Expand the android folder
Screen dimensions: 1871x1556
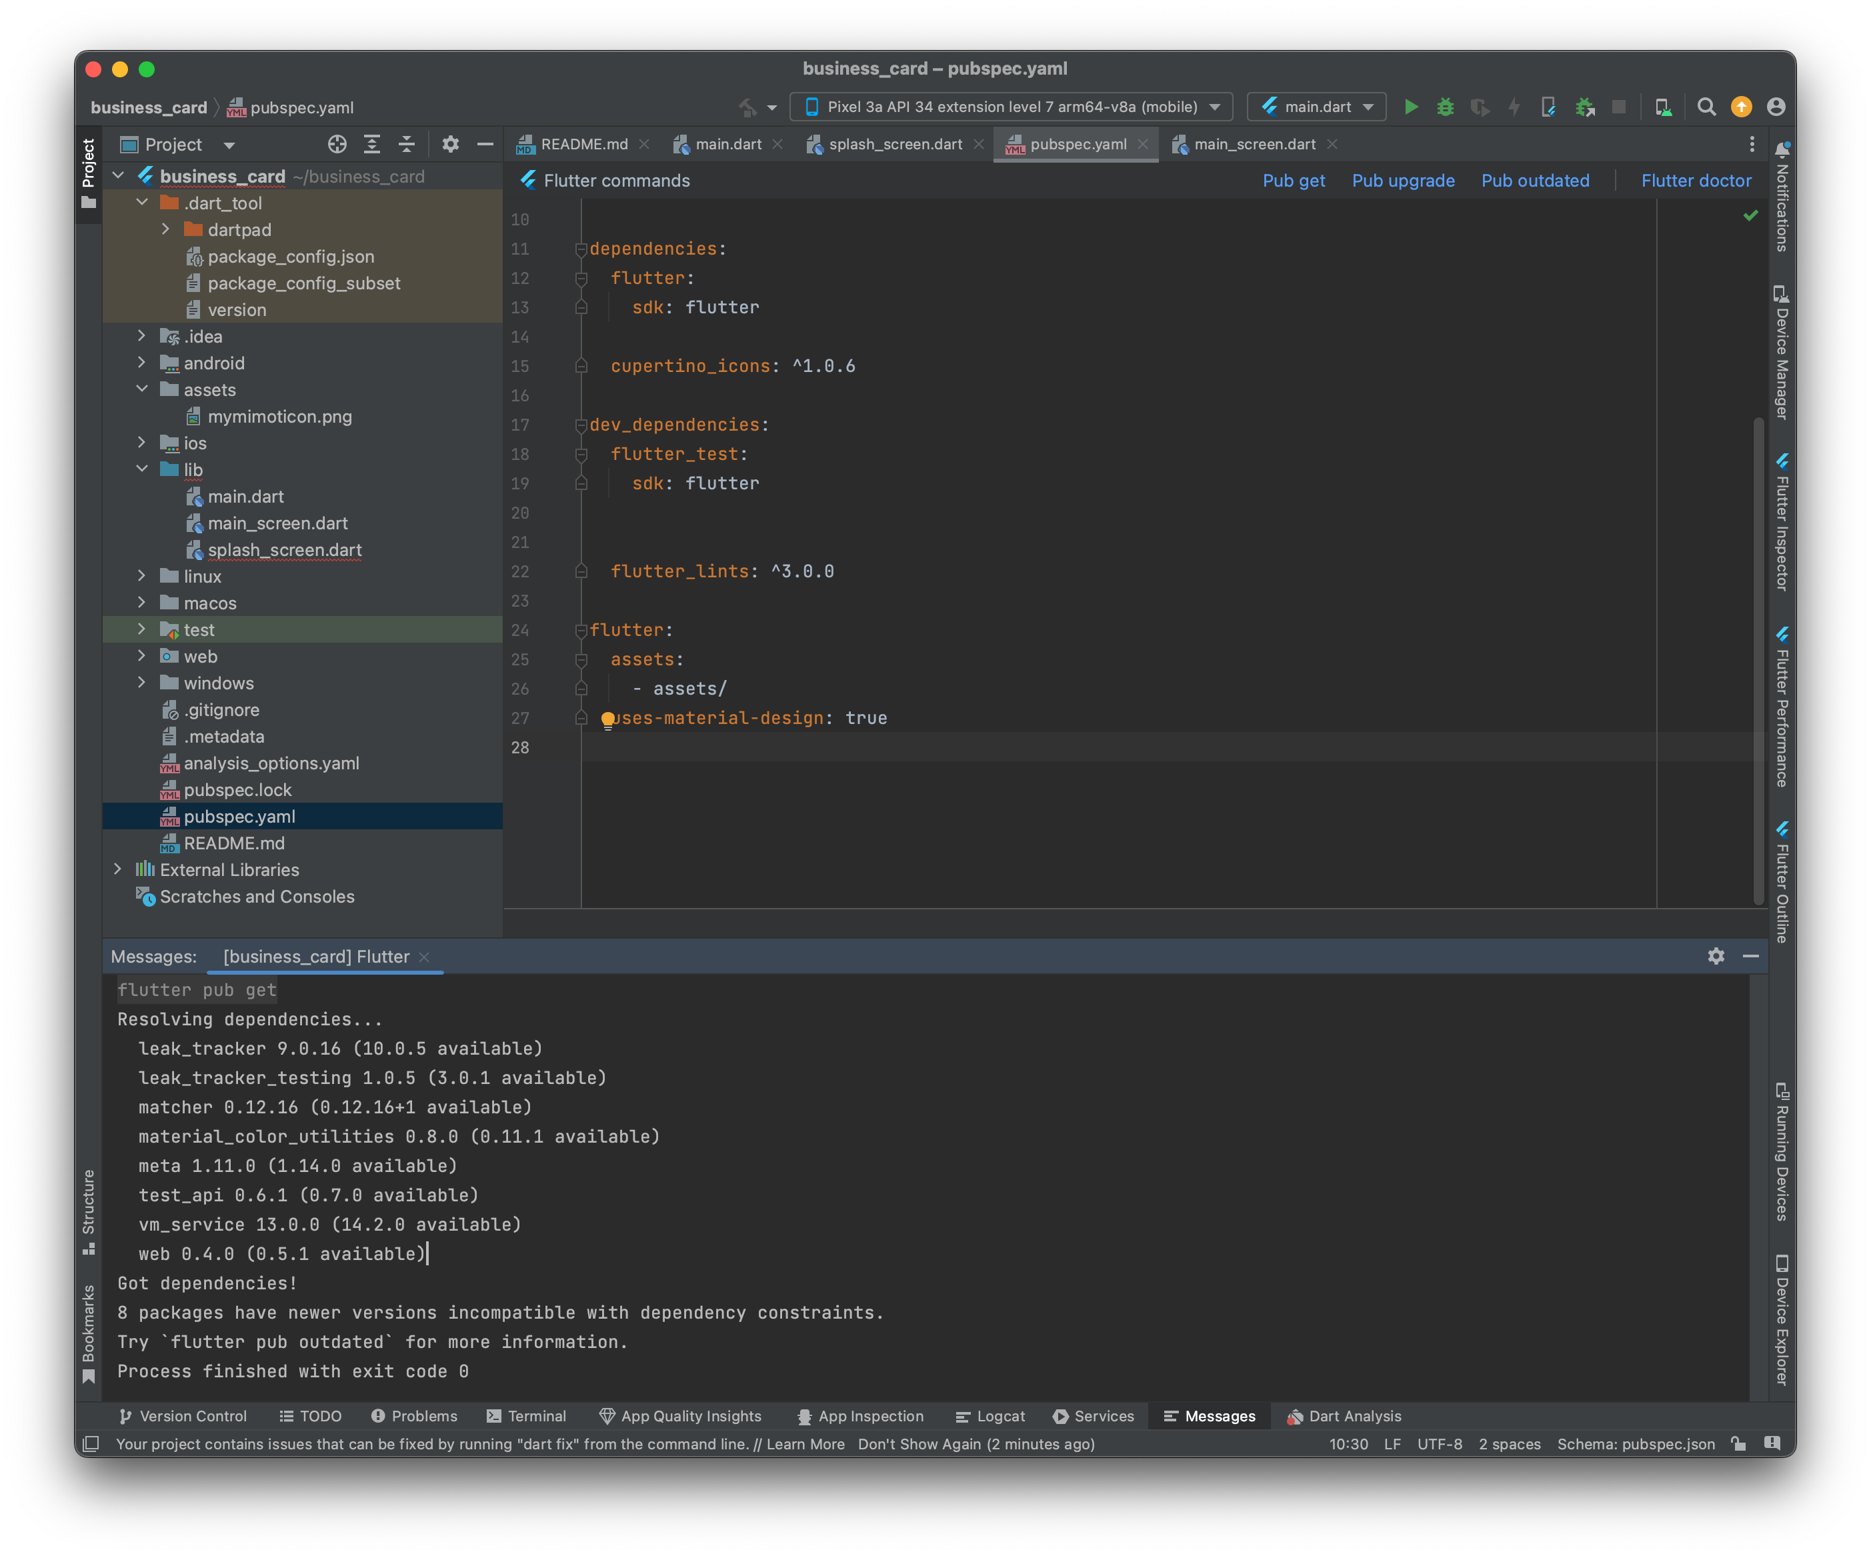click(141, 363)
